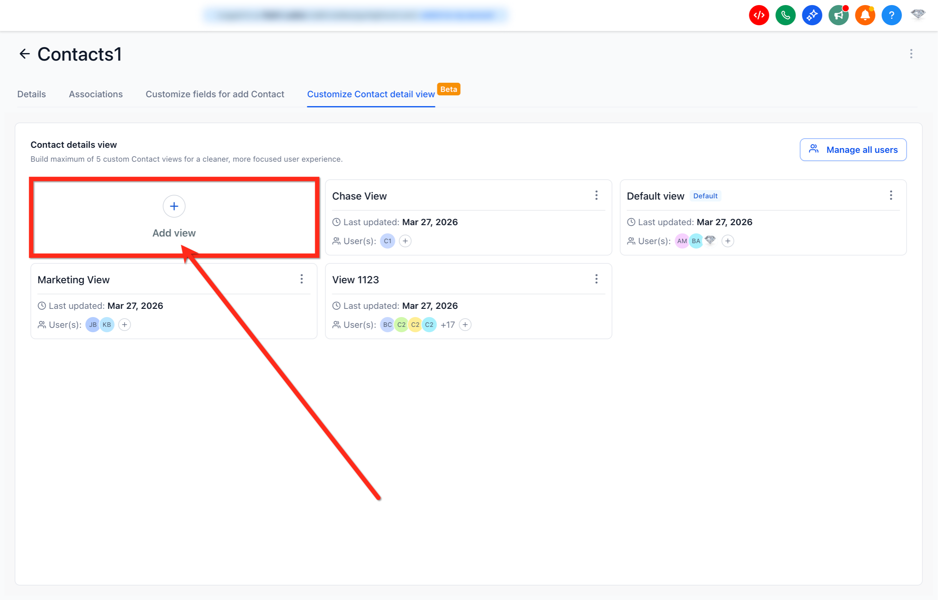Click the red code embed icon
Viewport: 938px width, 600px height.
(759, 15)
